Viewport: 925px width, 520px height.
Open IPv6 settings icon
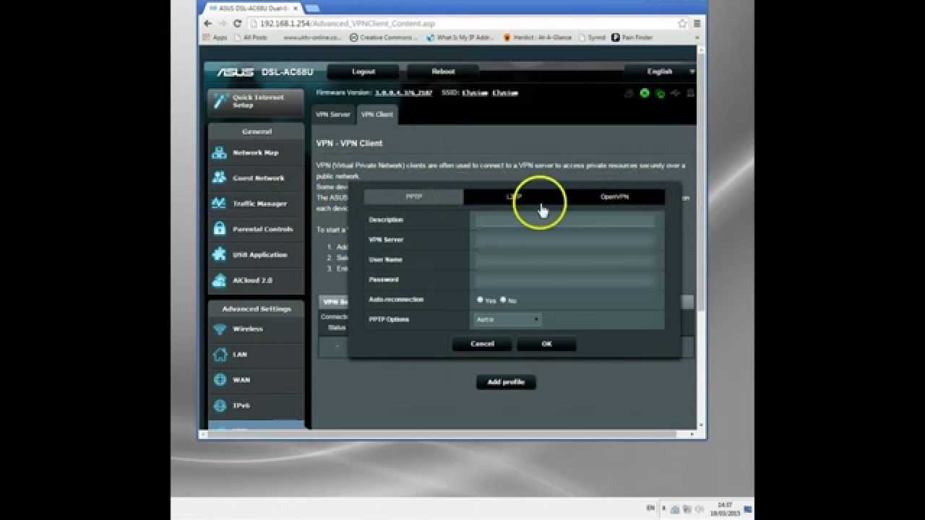(x=219, y=405)
